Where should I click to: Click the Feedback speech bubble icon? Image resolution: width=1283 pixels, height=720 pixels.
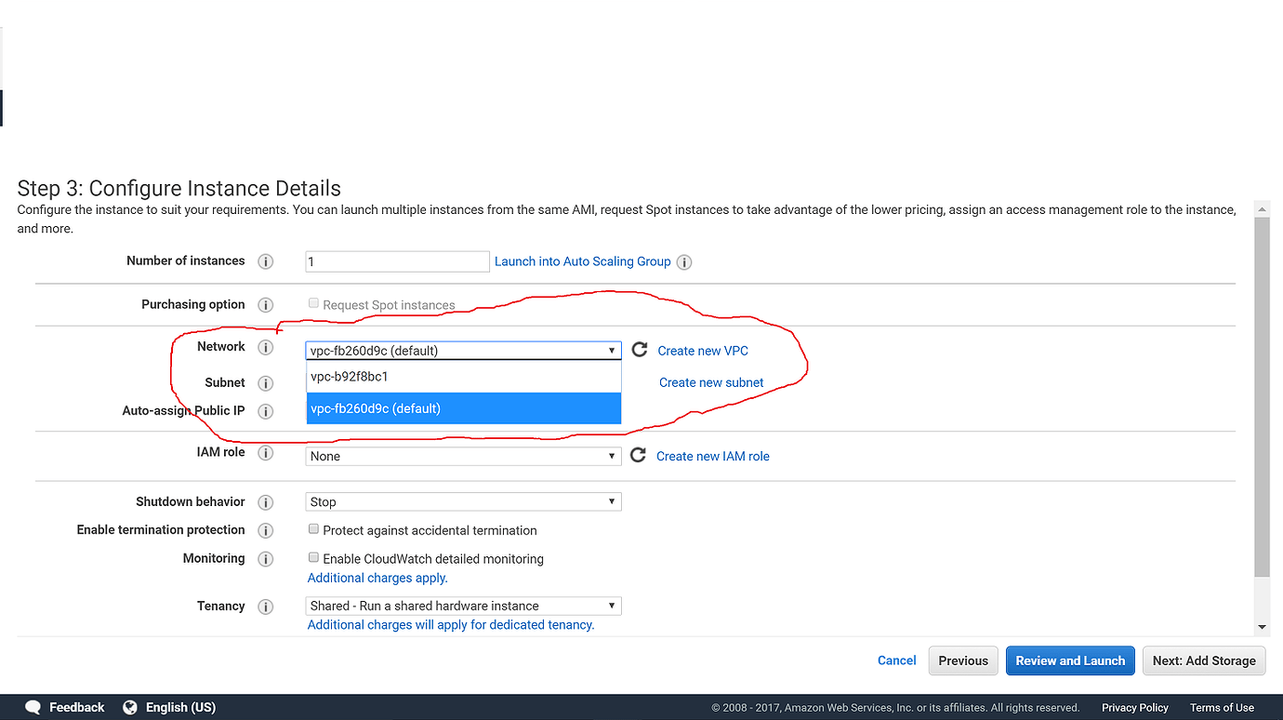click(33, 707)
